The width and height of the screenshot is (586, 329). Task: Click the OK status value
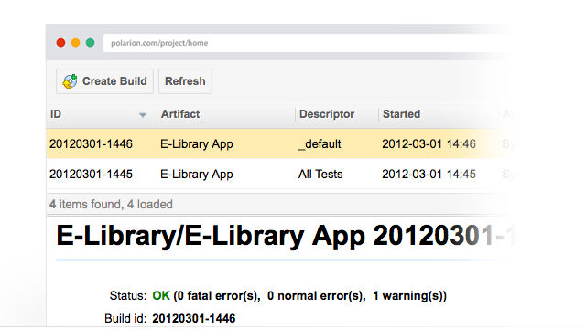(x=161, y=296)
